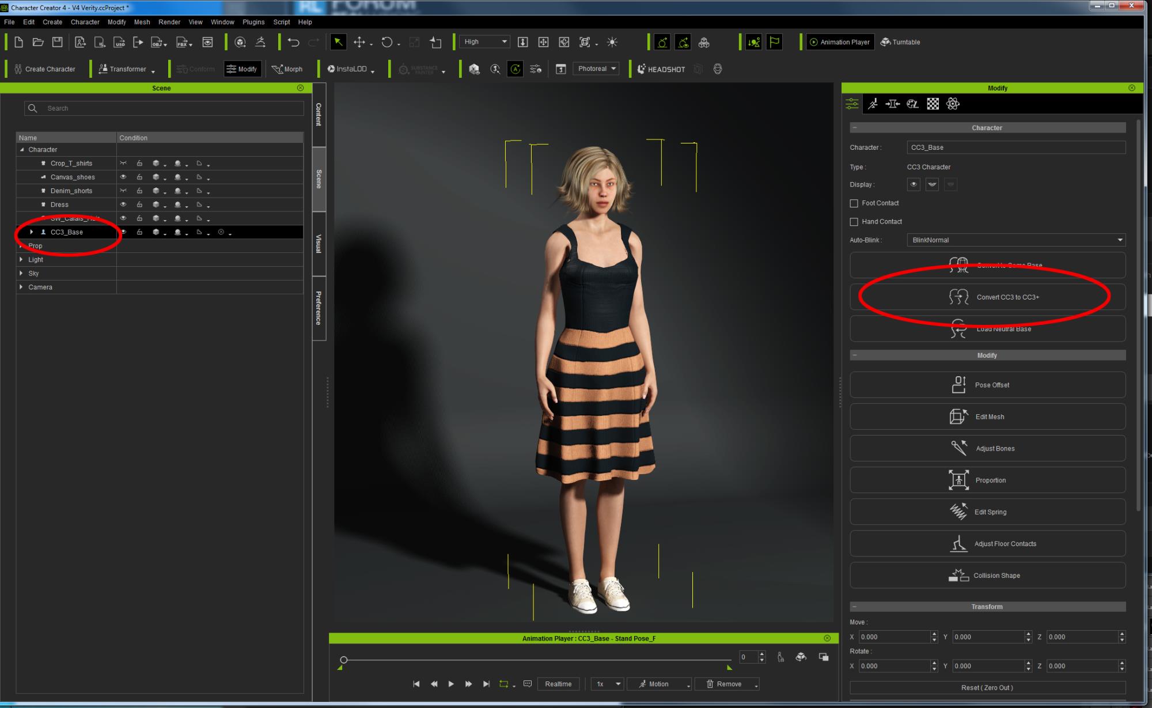Click the Create Character button
1152x708 pixels.
click(45, 69)
